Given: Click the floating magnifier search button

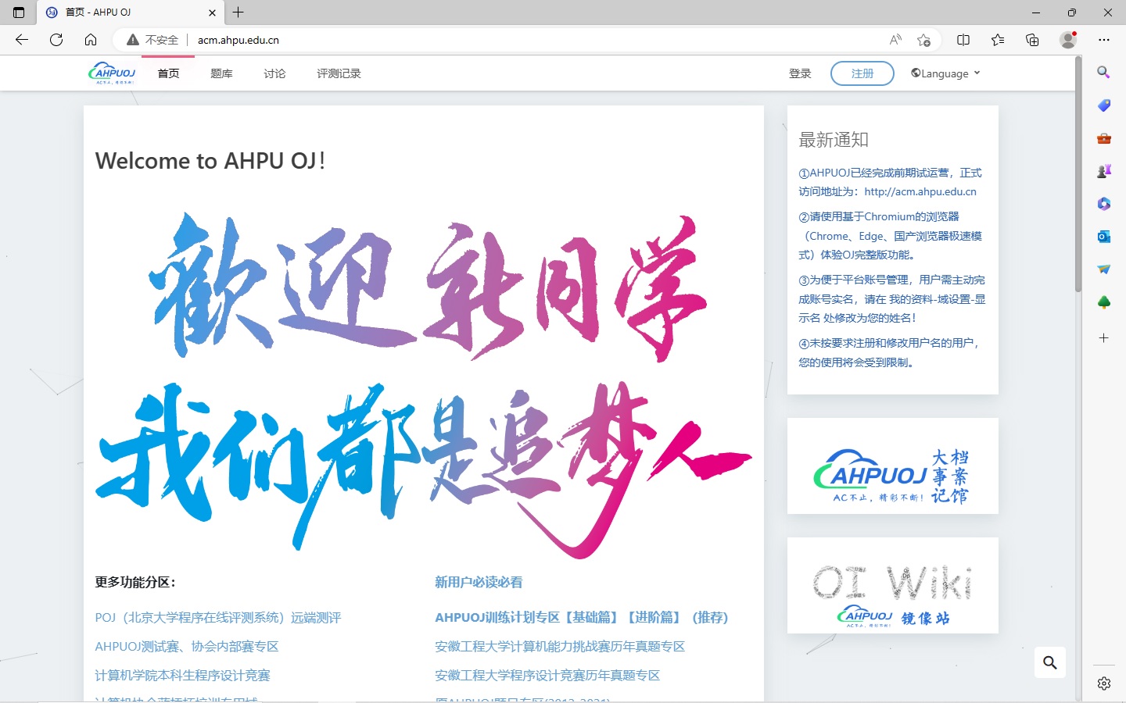Looking at the screenshot, I should coord(1049,662).
